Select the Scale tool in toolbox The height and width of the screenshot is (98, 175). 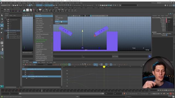click(x=2, y=32)
